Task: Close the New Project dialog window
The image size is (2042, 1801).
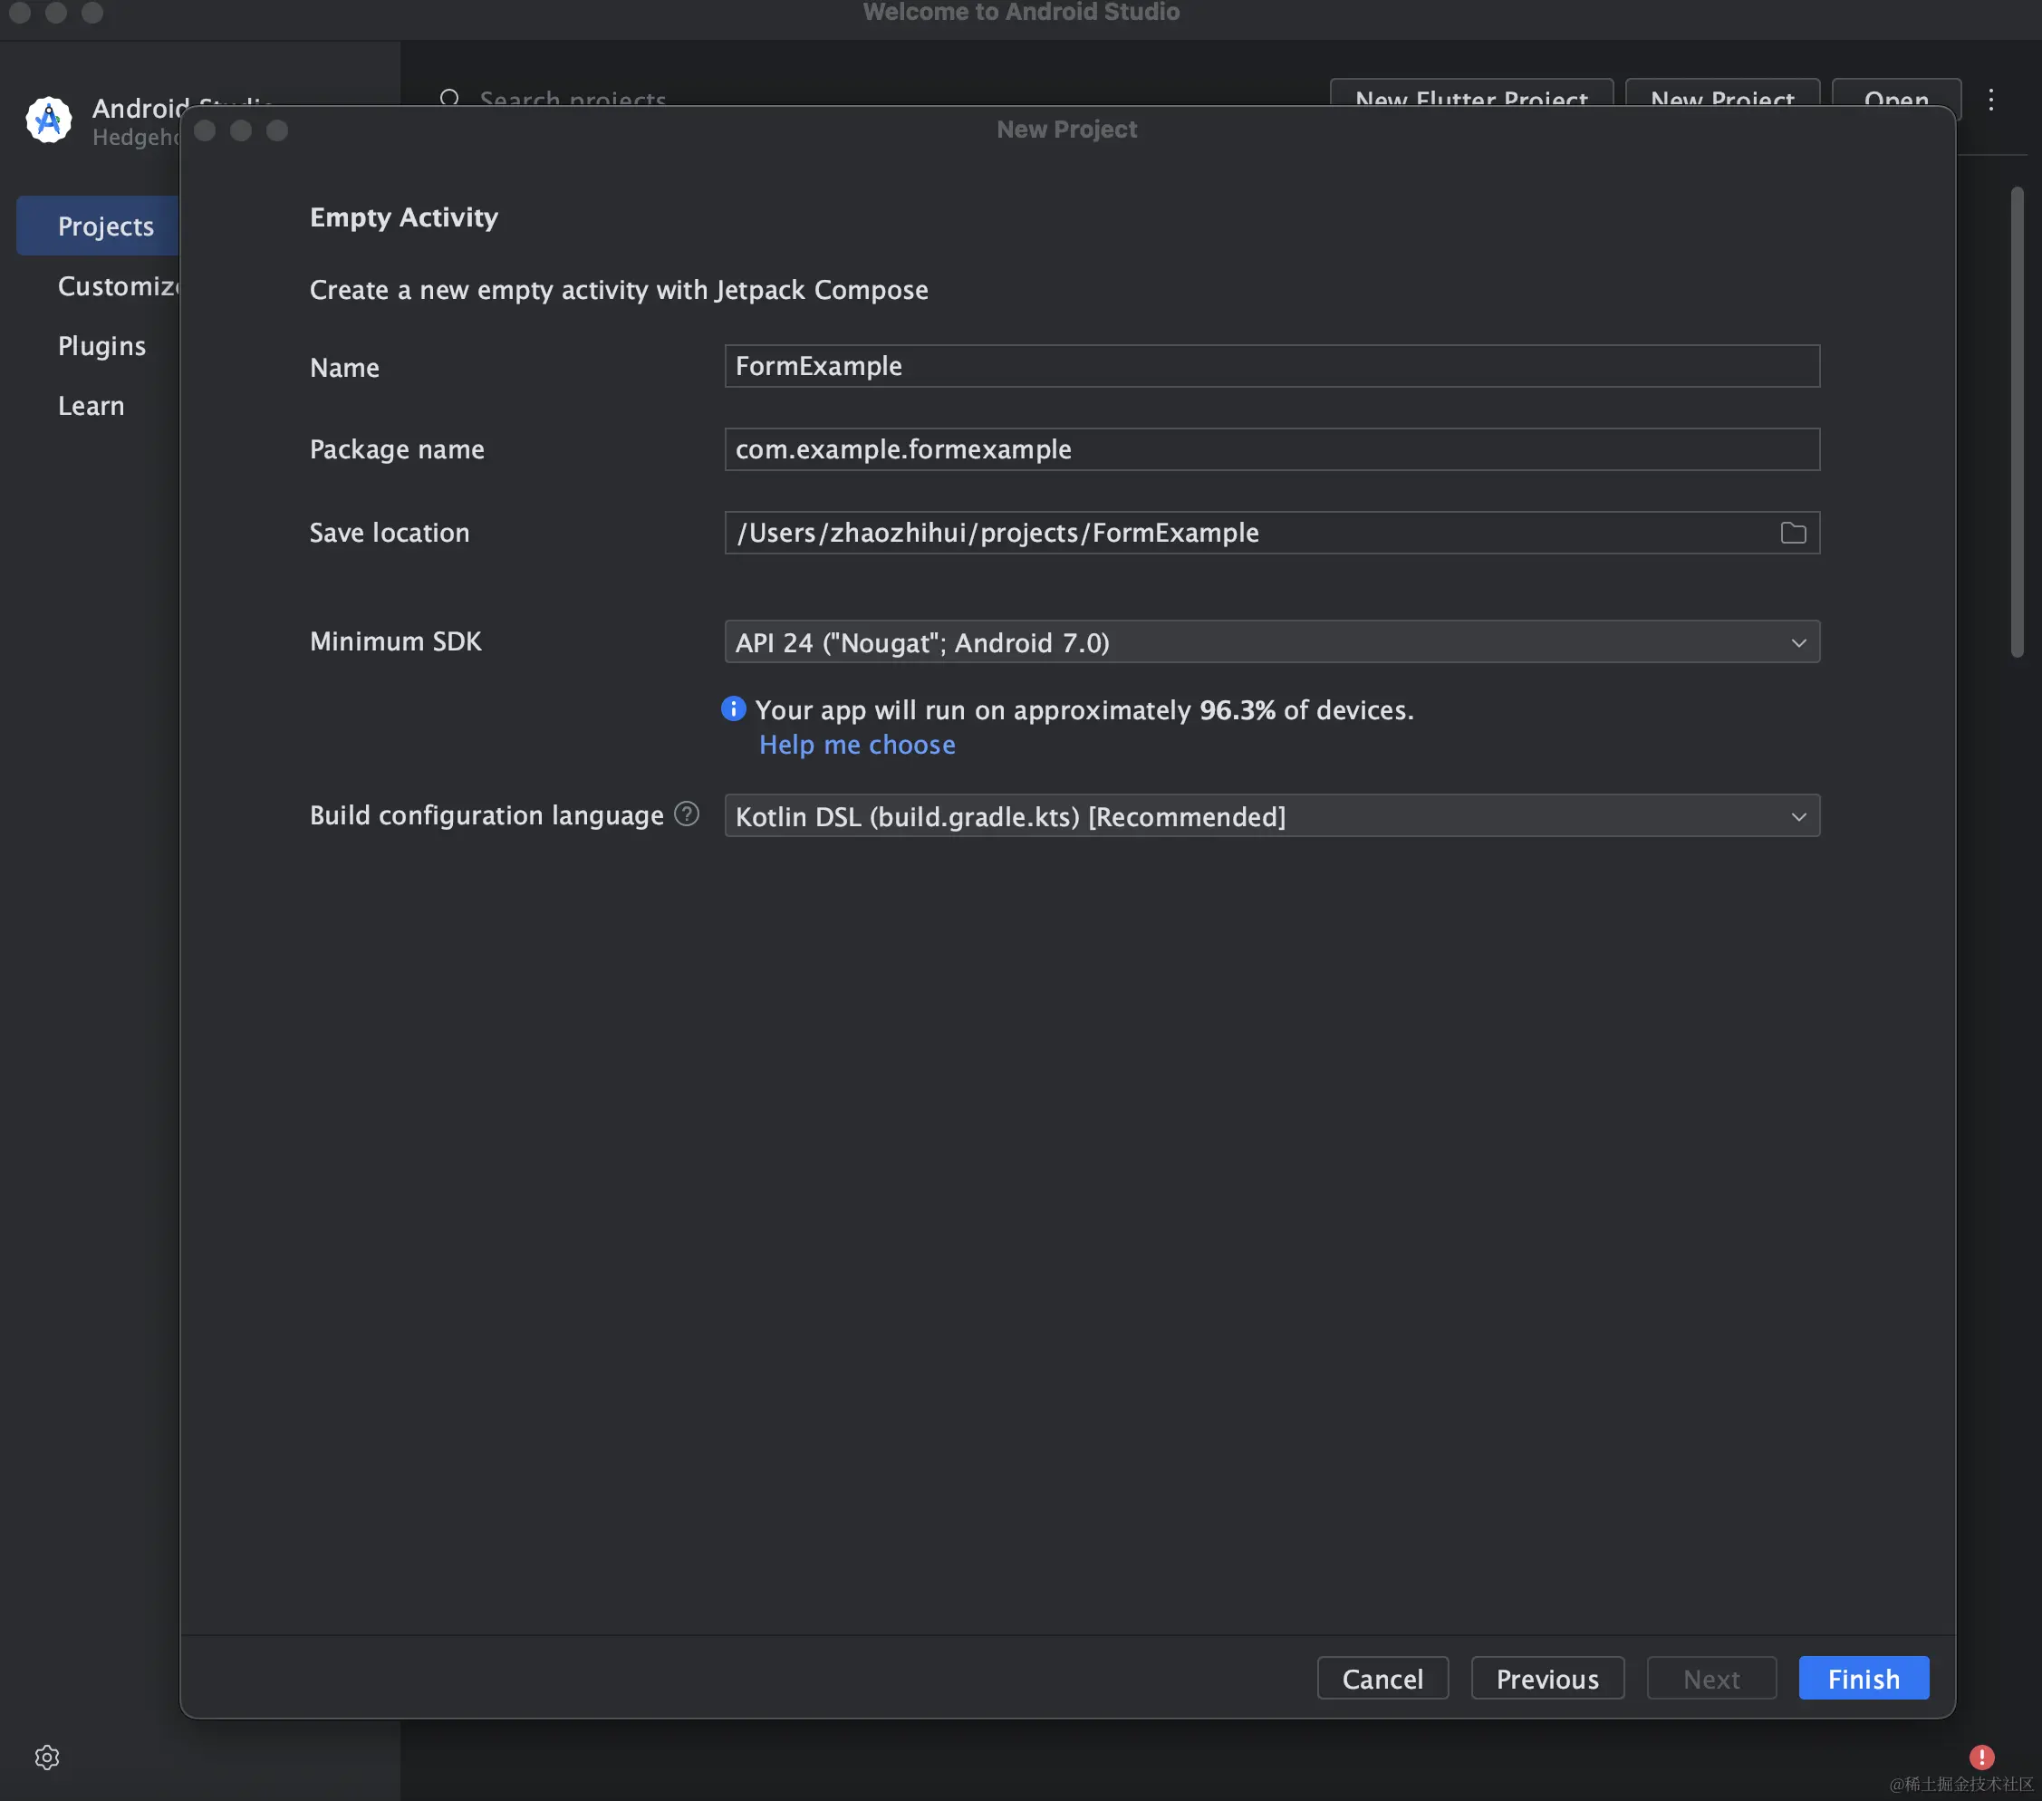Action: [205, 130]
